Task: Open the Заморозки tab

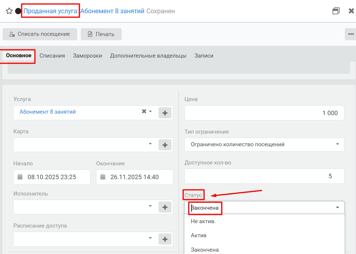Action: point(88,55)
